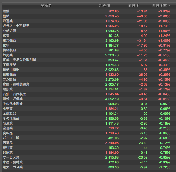Sort by the 現在値 column header
This screenshot has height=172, width=176.
point(105,5)
